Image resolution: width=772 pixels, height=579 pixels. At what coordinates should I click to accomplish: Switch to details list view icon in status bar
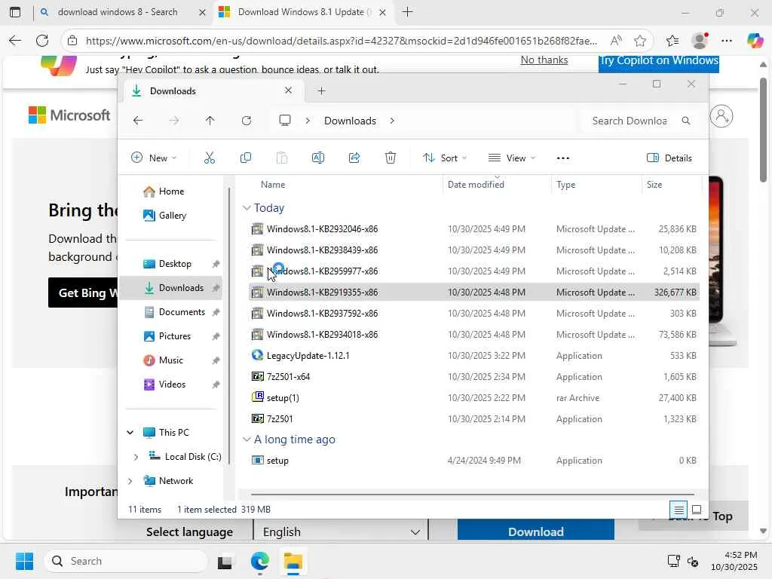tap(679, 510)
